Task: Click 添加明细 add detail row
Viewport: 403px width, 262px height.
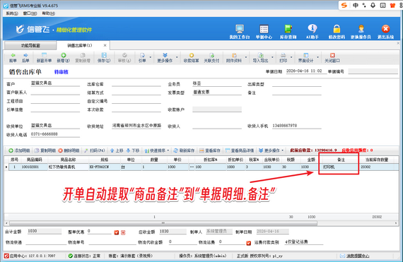Action: click(x=19, y=150)
